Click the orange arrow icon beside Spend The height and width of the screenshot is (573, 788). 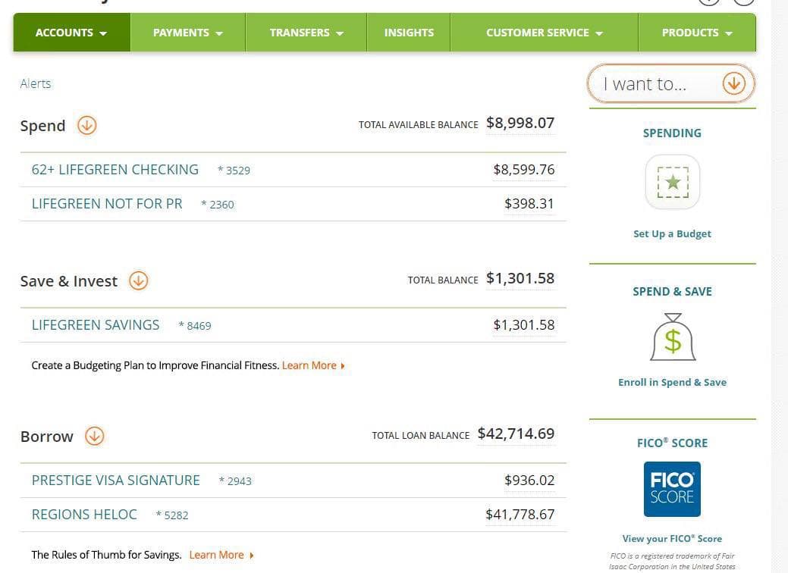pyautogui.click(x=87, y=126)
